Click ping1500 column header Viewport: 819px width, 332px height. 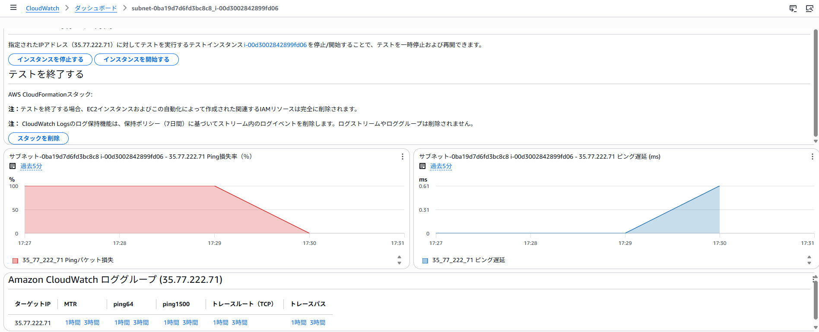pos(176,304)
